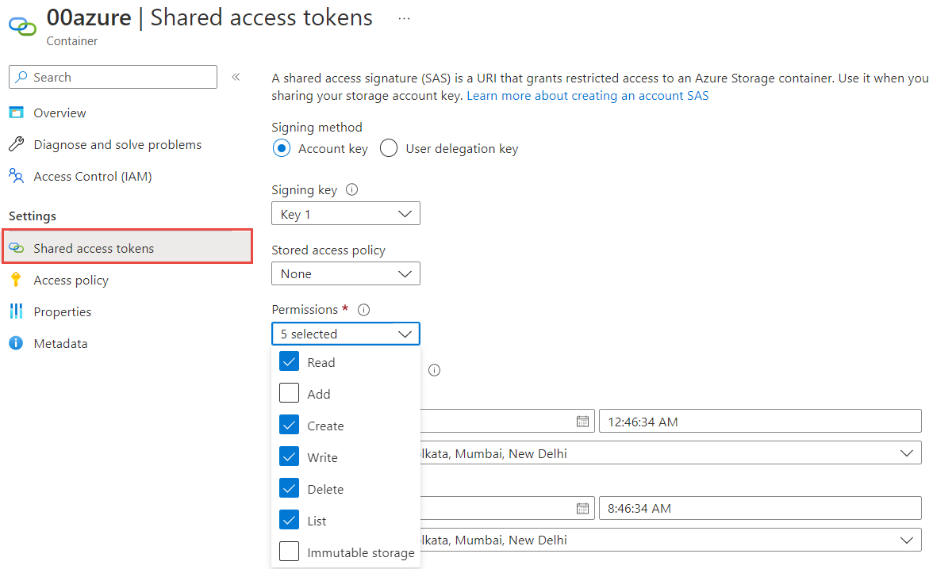
Task: Uncheck the Create permission
Action: 289,425
